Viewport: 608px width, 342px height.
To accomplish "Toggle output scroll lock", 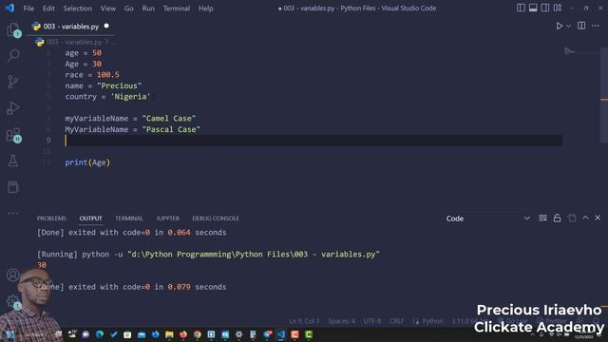I will coord(557,218).
